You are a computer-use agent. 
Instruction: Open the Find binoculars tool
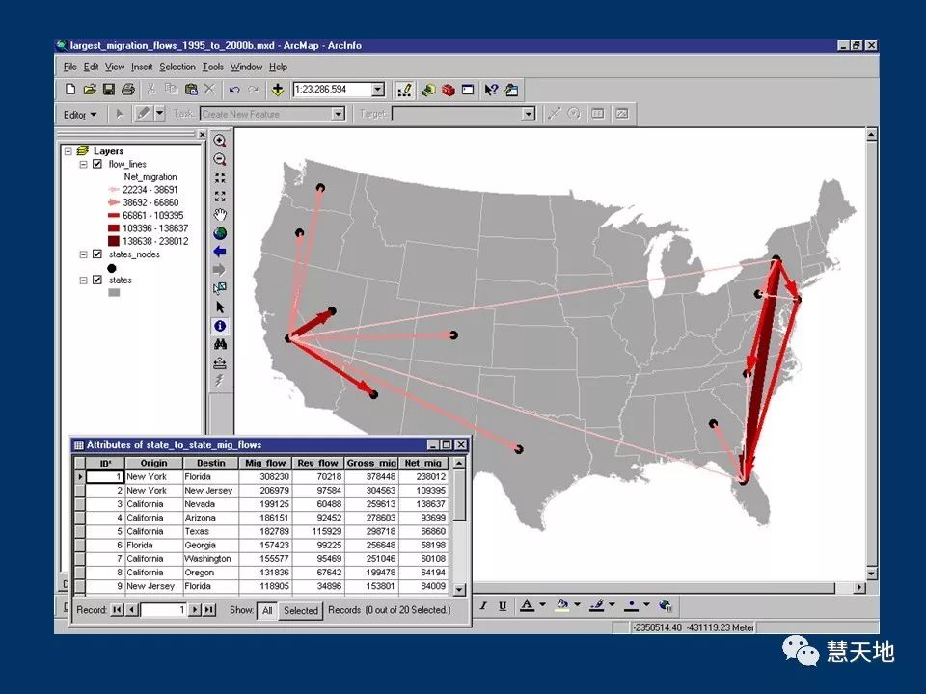pyautogui.click(x=220, y=344)
